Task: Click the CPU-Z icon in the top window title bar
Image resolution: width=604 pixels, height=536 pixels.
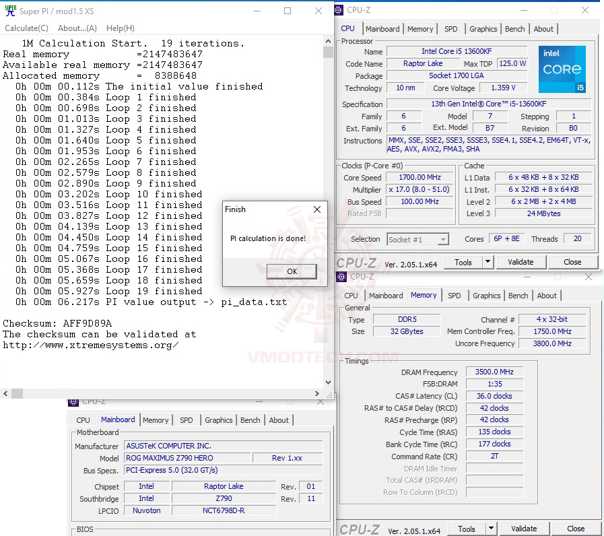Action: point(339,9)
